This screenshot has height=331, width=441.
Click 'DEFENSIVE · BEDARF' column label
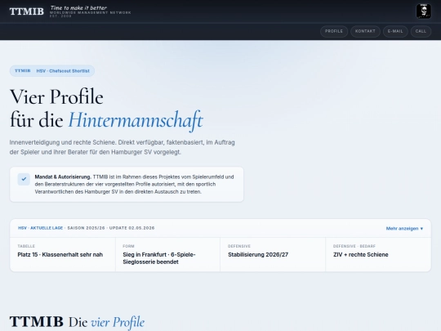click(x=354, y=246)
